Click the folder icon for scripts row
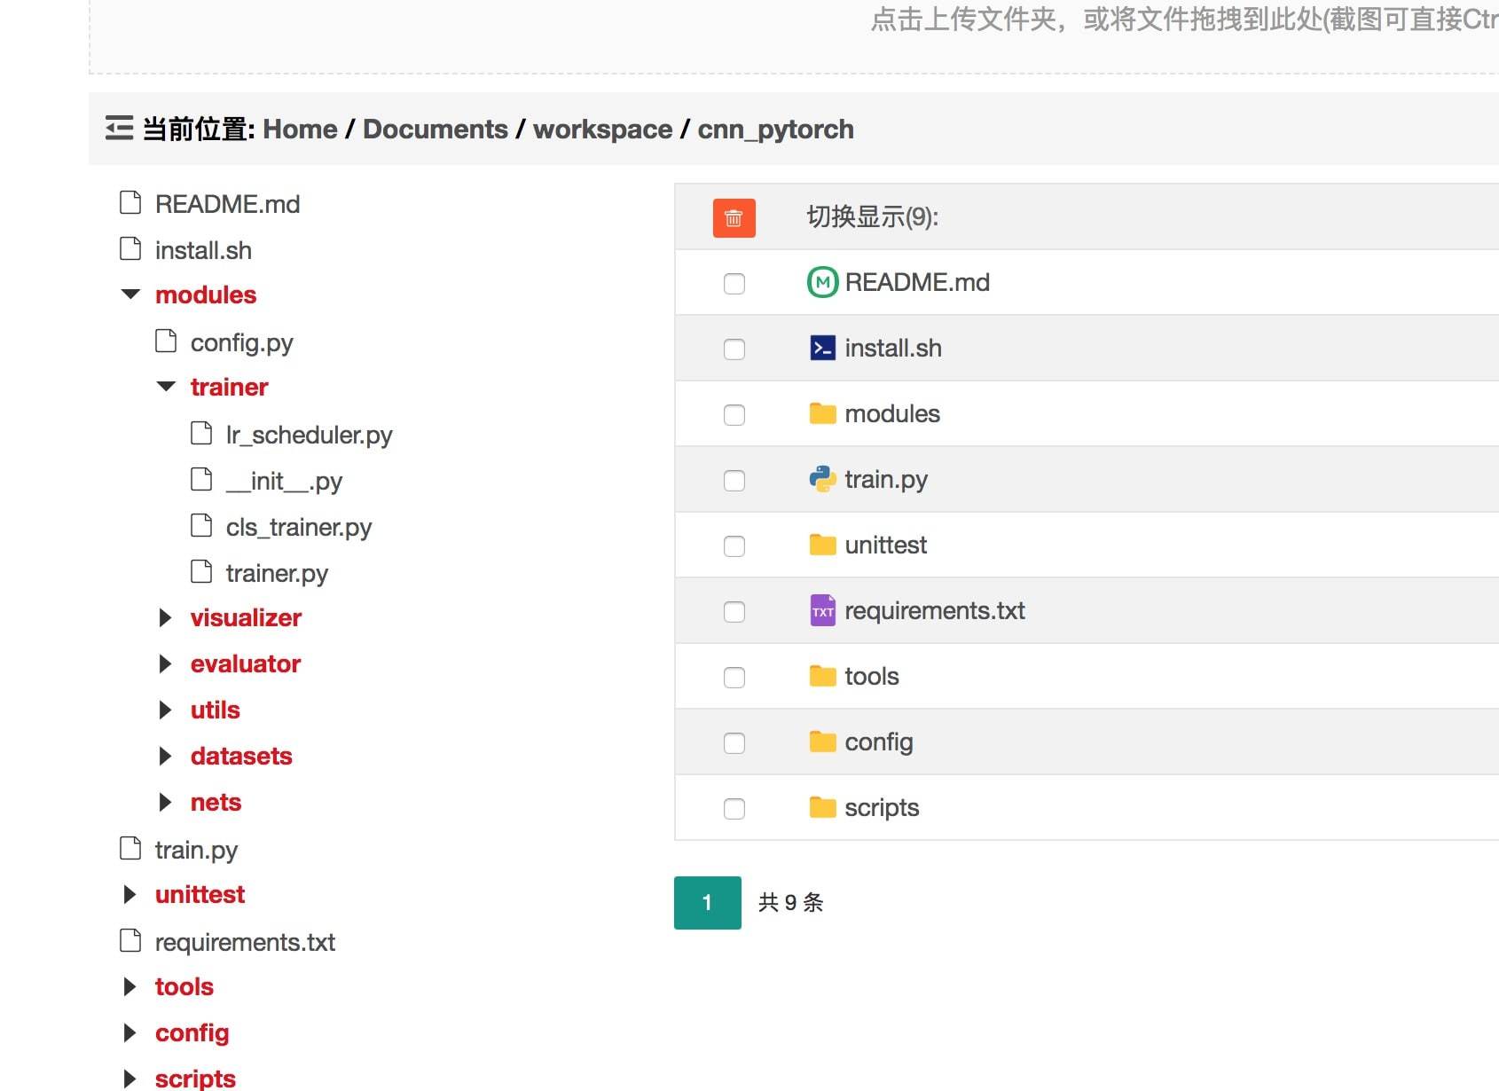The width and height of the screenshot is (1499, 1091). point(822,807)
